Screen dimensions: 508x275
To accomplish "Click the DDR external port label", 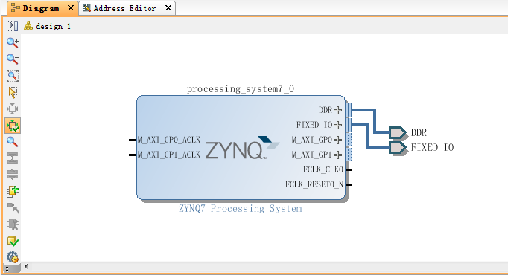I will [419, 132].
